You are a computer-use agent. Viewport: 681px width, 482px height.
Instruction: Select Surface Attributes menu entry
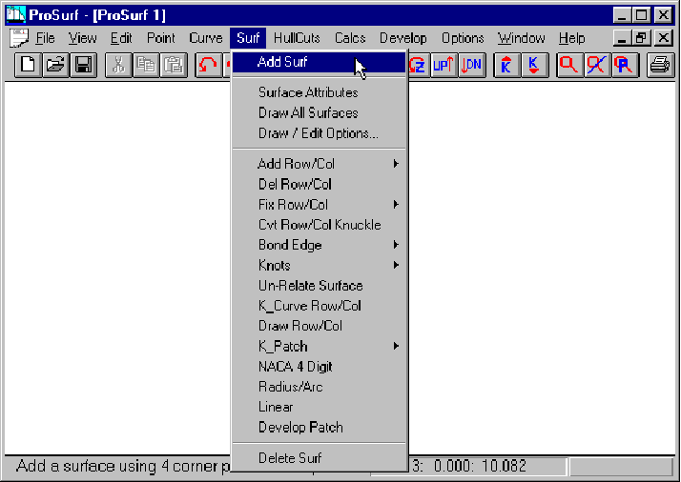coord(320,92)
